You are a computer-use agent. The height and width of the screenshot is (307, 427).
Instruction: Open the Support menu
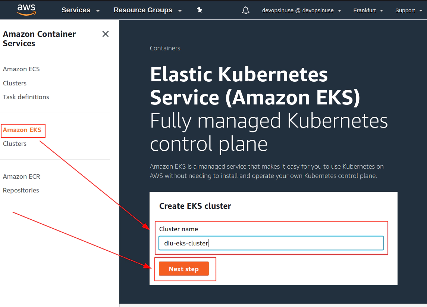tap(409, 10)
